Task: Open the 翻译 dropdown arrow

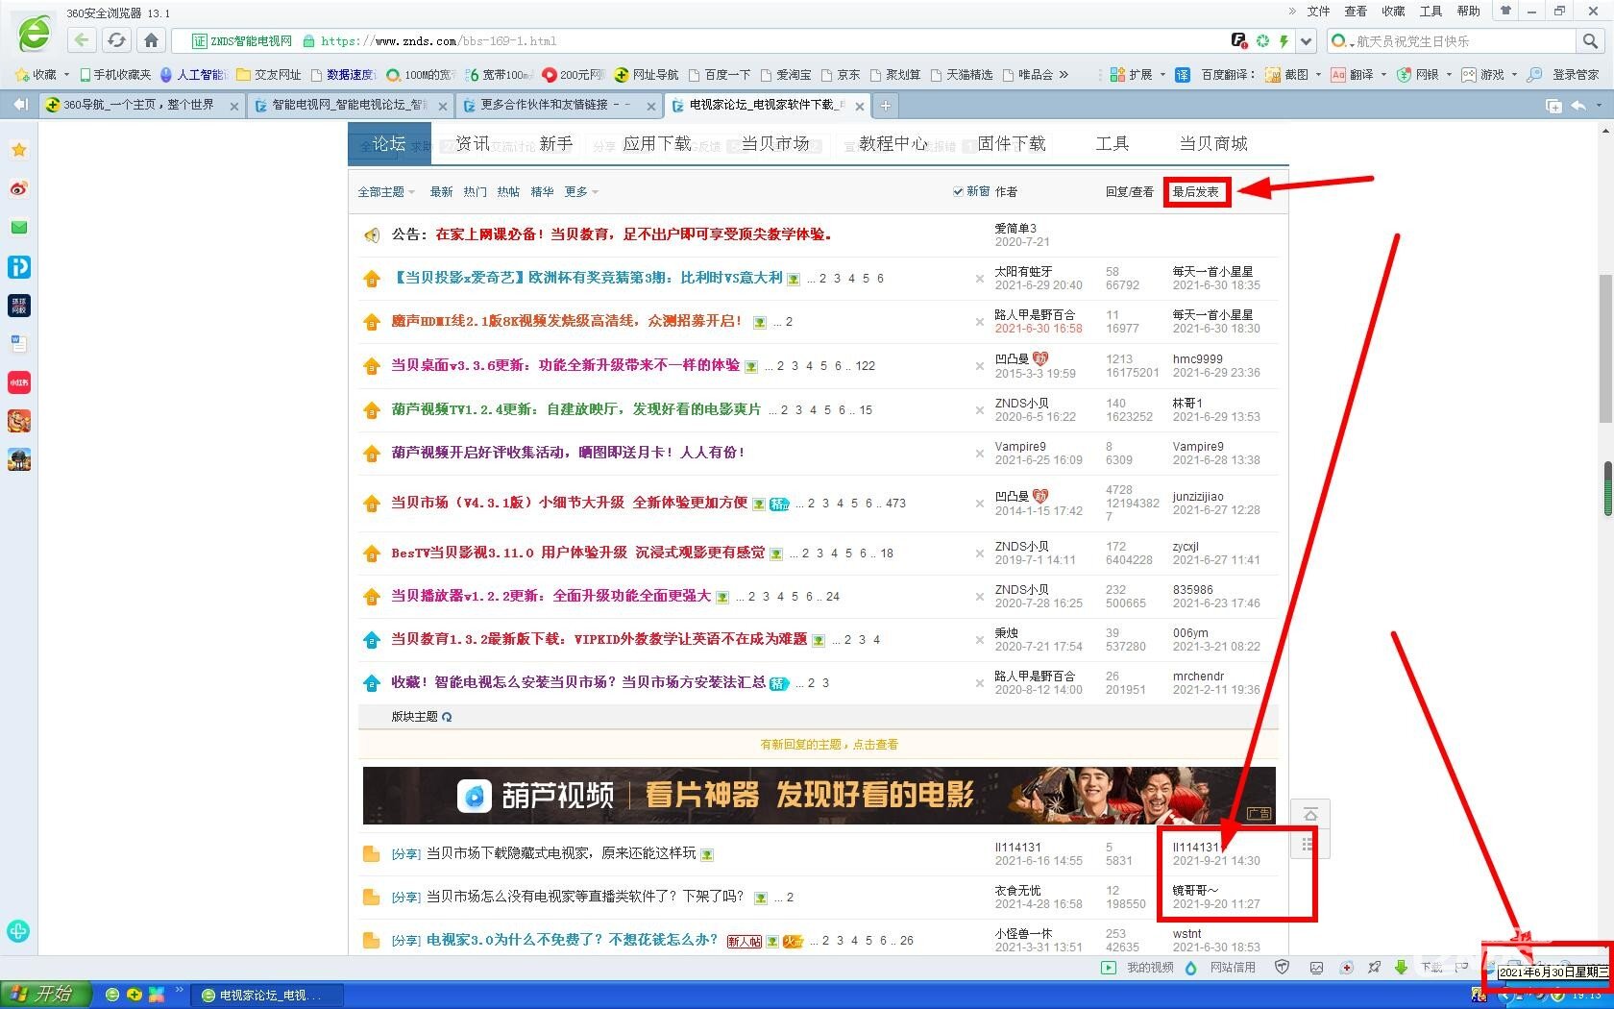Action: click(1384, 75)
